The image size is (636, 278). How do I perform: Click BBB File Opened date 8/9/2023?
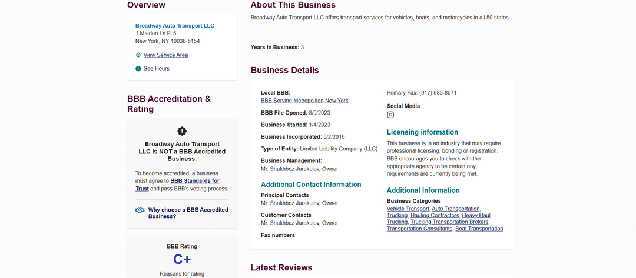[x=320, y=113]
